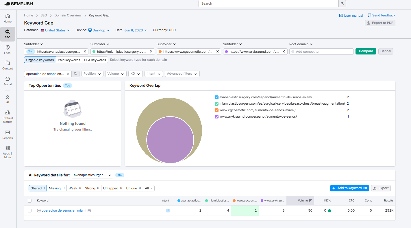This screenshot has height=228, width=411.
Task: Click Add to keyword list button
Action: (350, 188)
